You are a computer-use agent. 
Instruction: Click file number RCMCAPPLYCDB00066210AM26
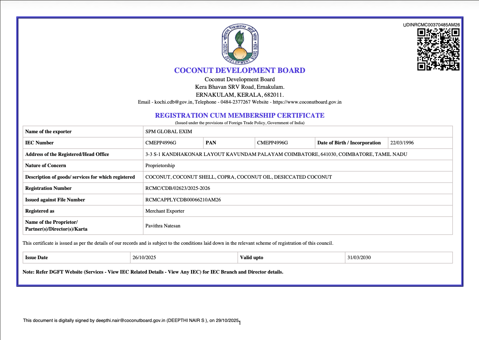183,200
